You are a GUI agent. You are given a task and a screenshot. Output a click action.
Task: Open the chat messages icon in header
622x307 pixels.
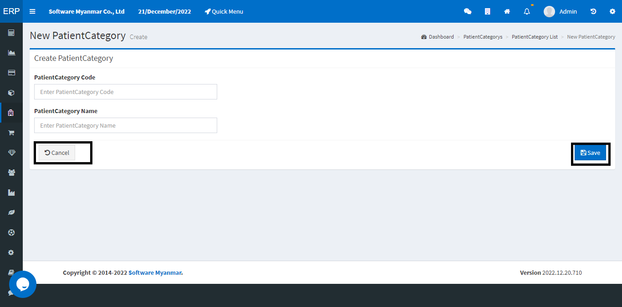tap(468, 11)
